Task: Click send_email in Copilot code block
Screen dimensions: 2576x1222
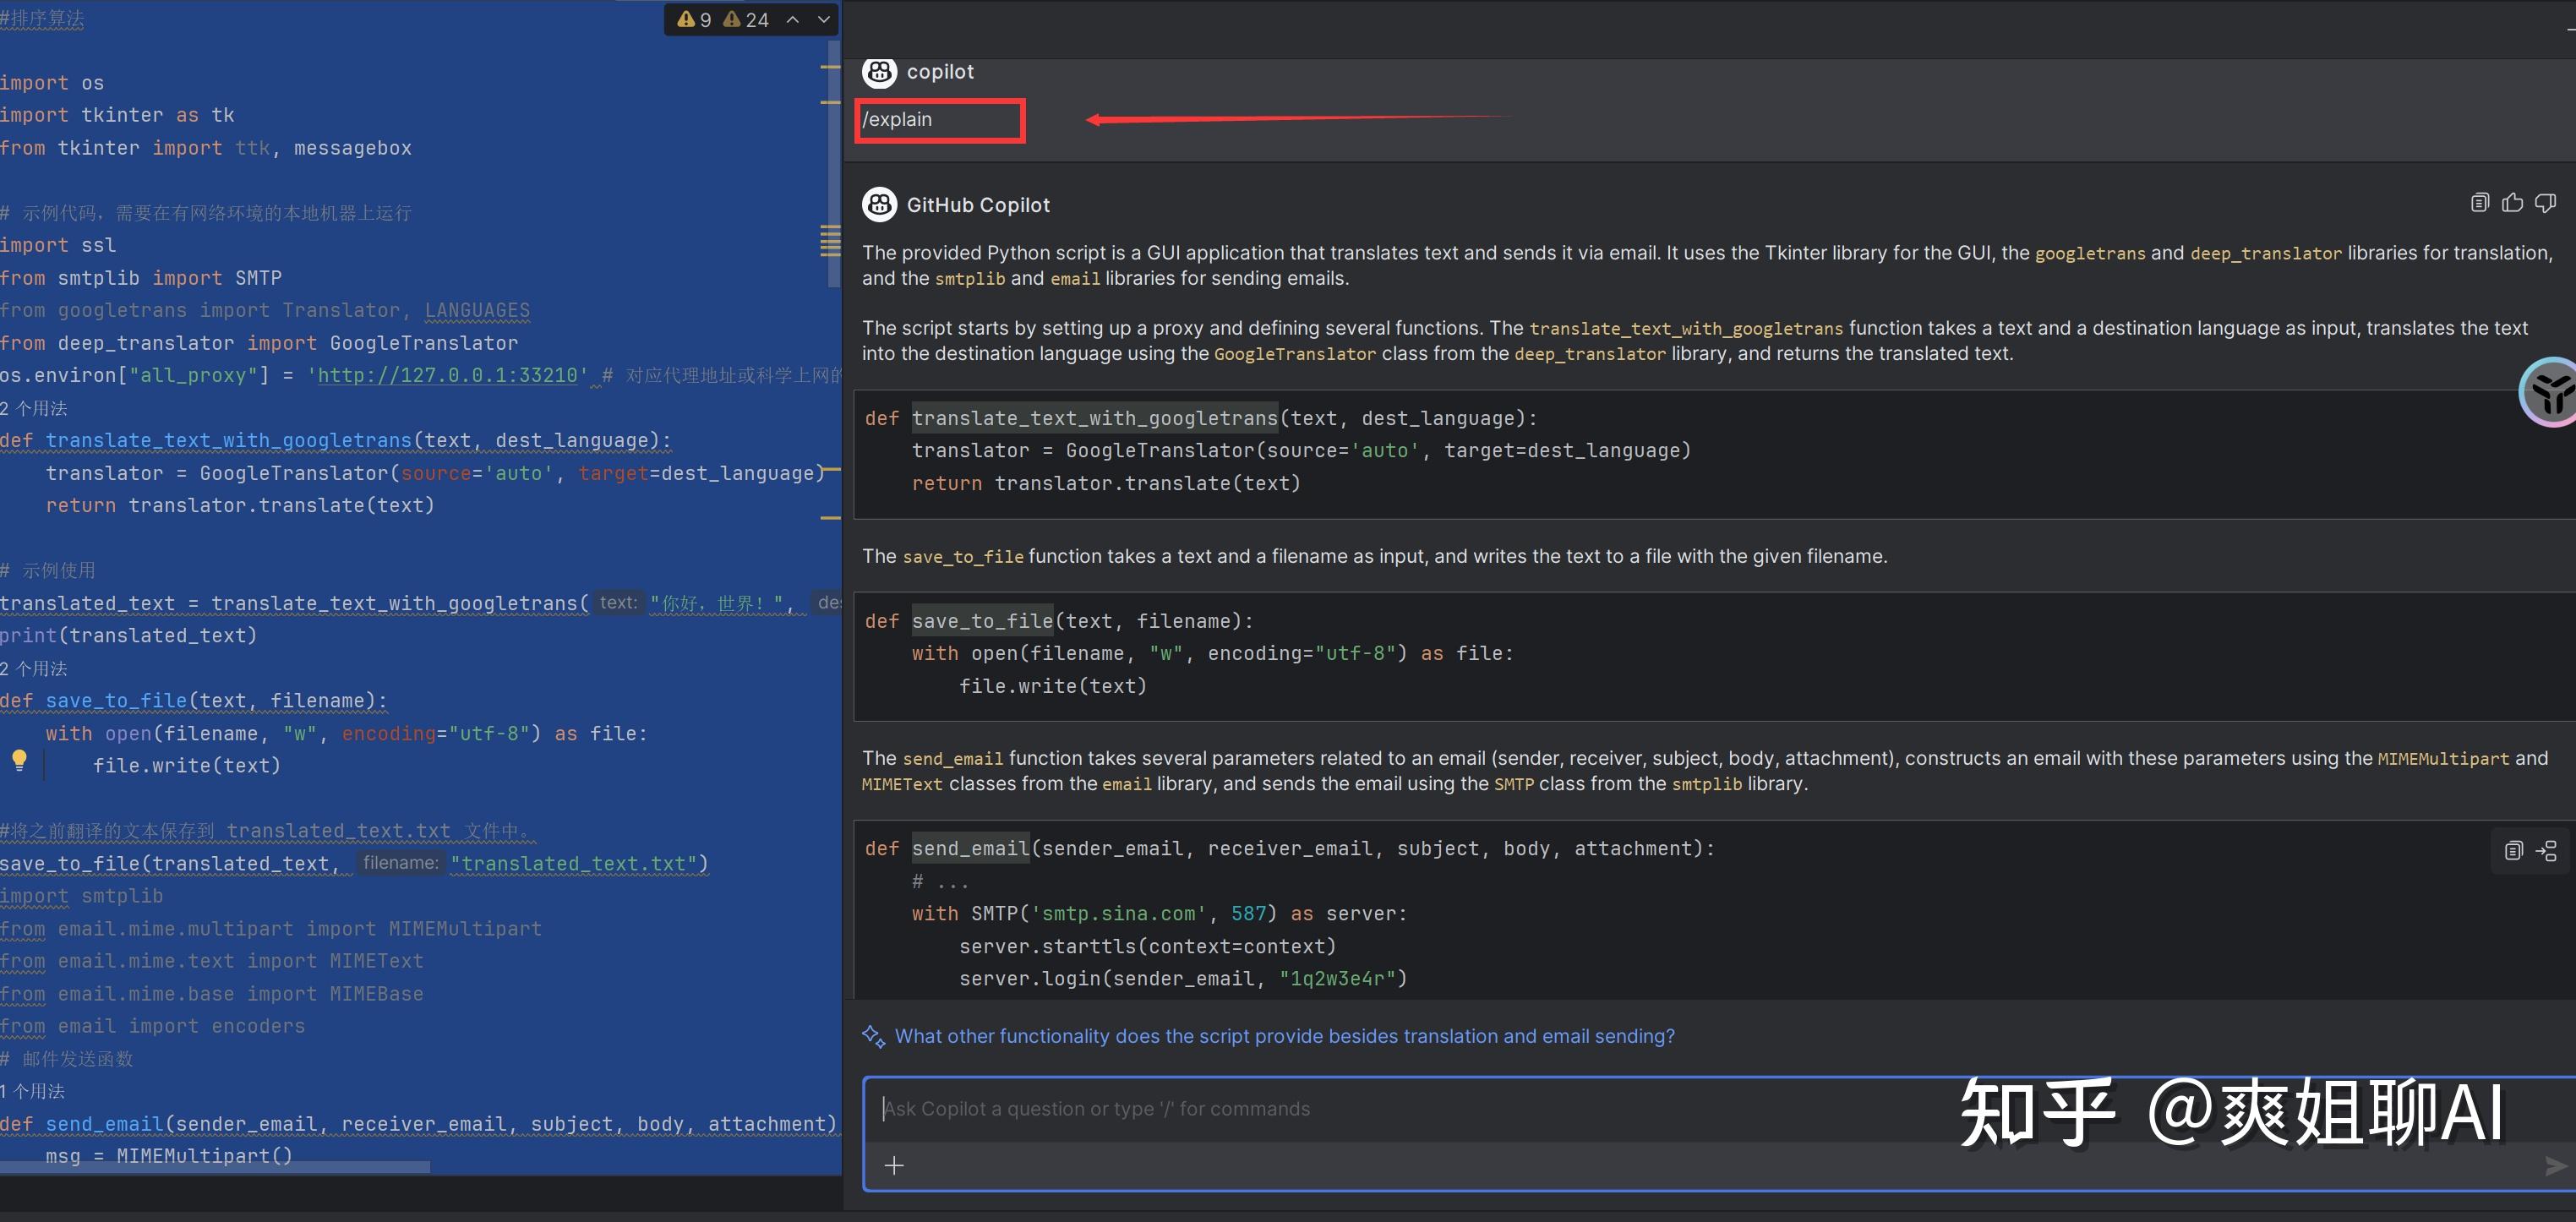Action: pos(970,849)
